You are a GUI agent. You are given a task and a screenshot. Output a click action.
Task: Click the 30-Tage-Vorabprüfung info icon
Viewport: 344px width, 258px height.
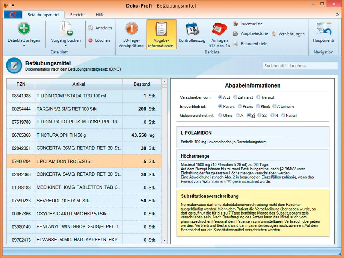132,29
